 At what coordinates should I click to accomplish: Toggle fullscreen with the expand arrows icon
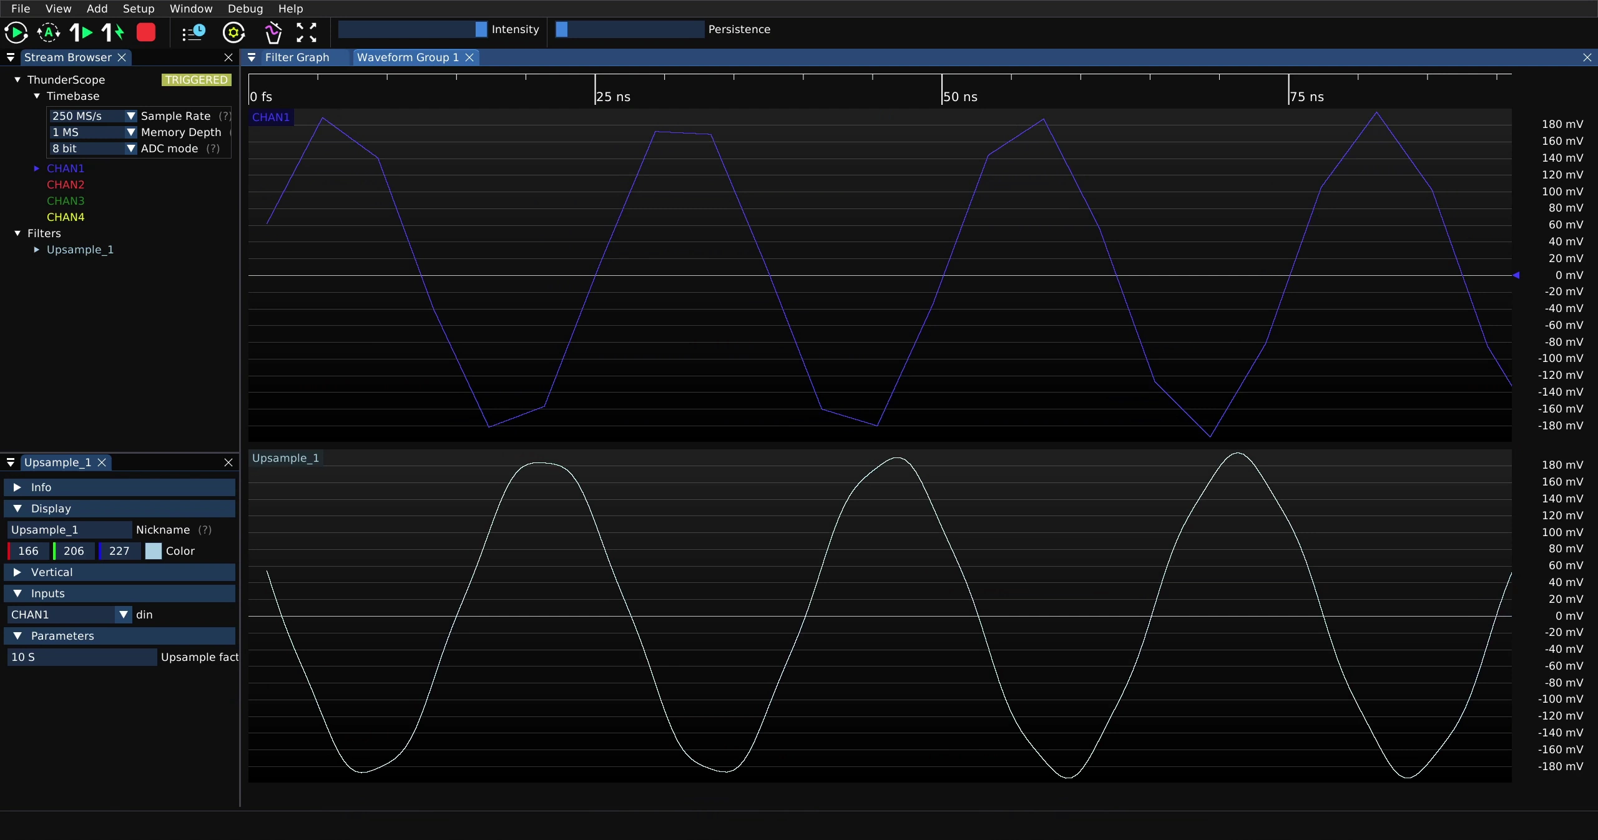click(306, 32)
